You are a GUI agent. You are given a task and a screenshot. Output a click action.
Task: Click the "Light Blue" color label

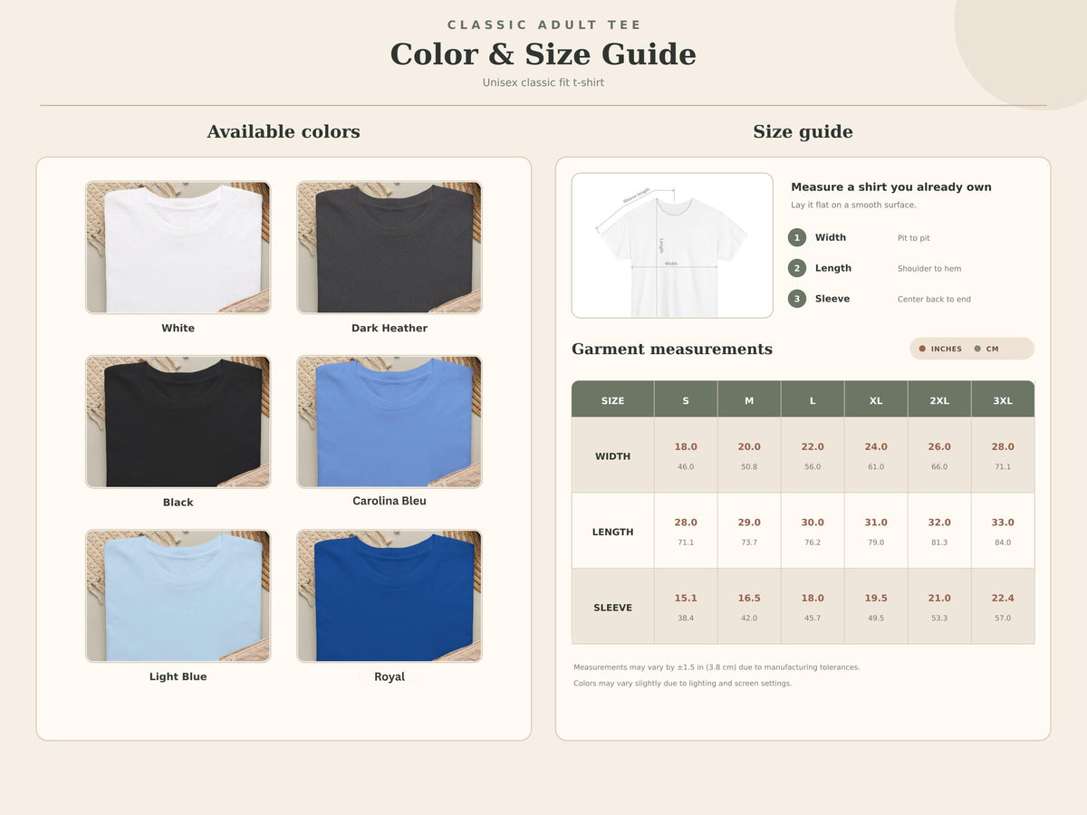tap(178, 677)
